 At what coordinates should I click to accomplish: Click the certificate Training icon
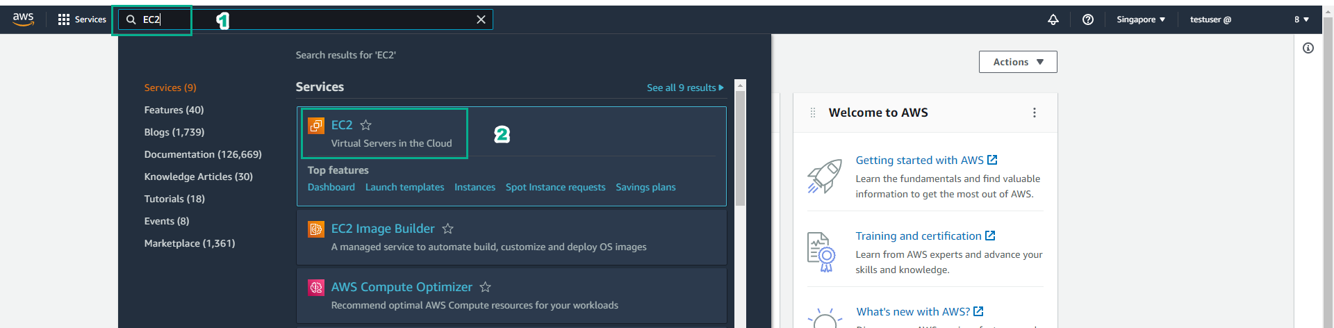821,252
